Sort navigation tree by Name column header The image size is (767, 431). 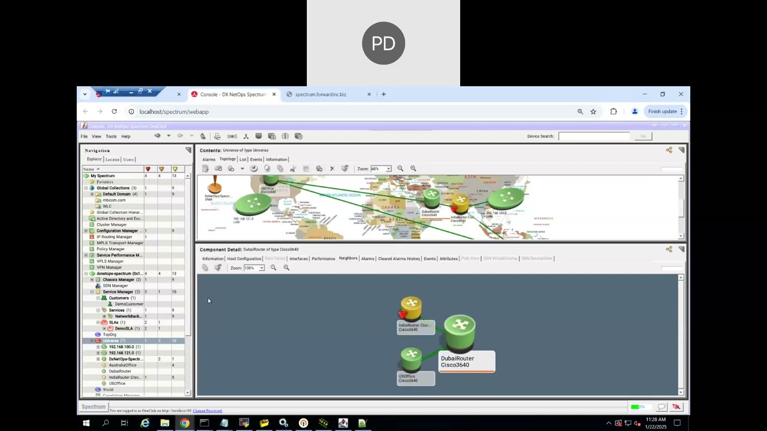[x=112, y=169]
